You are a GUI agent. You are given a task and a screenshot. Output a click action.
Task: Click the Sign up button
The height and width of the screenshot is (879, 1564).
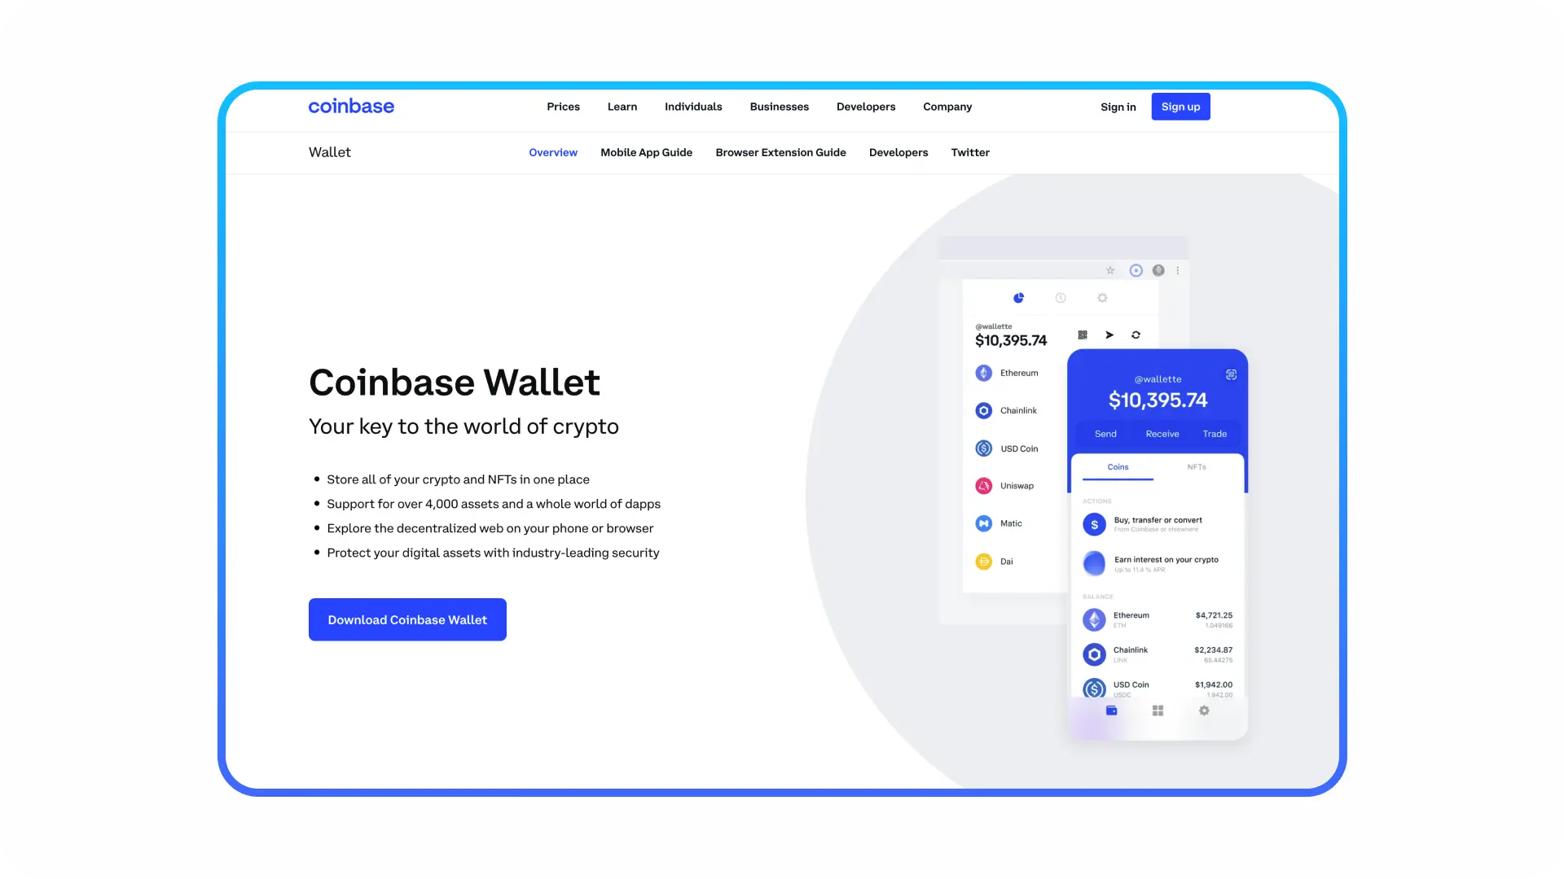[x=1180, y=107]
